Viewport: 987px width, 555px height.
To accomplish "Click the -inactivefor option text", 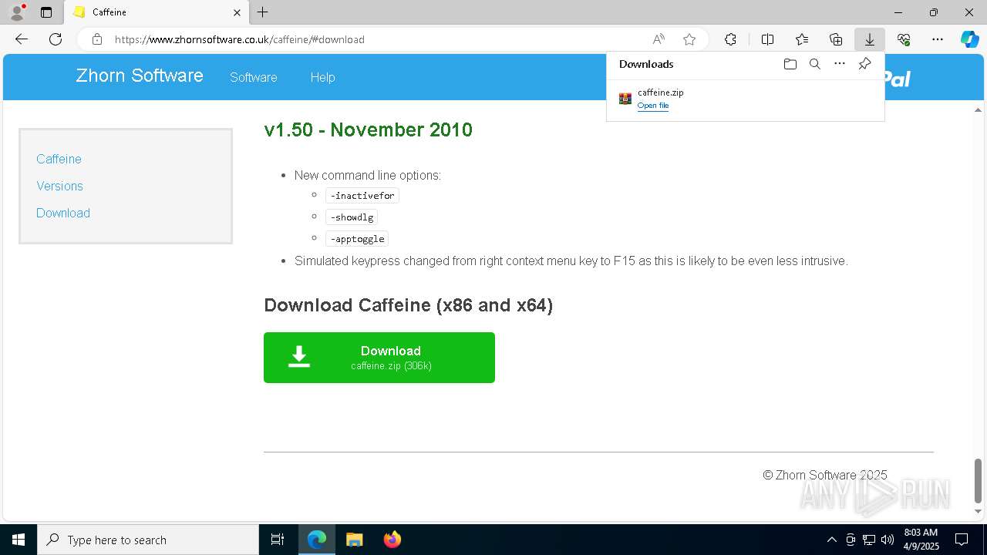I will tap(362, 196).
